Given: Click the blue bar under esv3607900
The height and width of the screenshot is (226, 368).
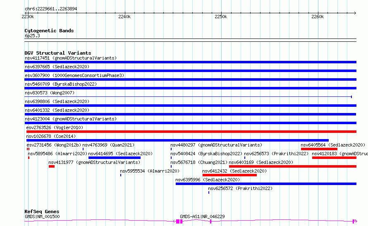Looking at the screenshot, I should [x=190, y=79].
